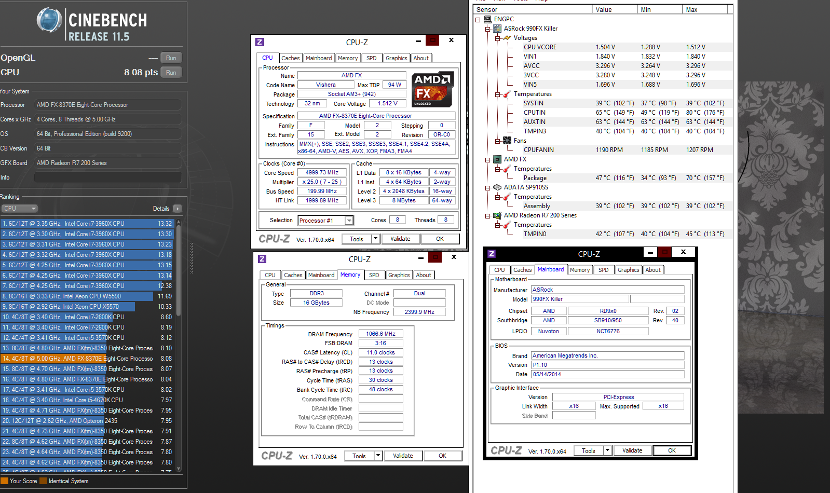Image resolution: width=830 pixels, height=493 pixels.
Task: Click the Fans icon in sensor tree
Action: (507, 141)
